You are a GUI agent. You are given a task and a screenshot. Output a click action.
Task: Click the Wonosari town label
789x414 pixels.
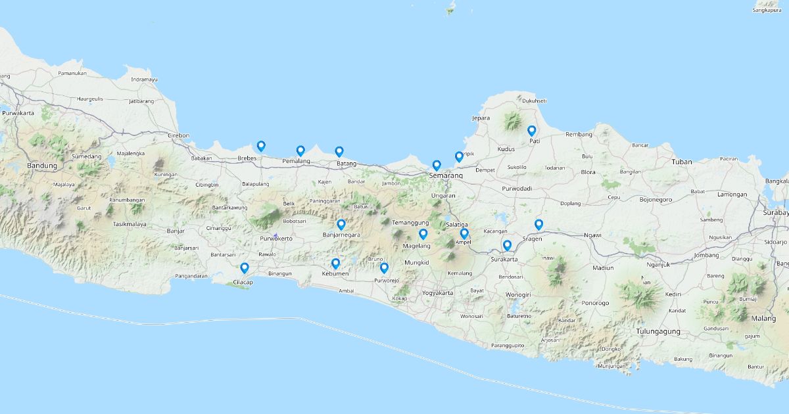471,316
